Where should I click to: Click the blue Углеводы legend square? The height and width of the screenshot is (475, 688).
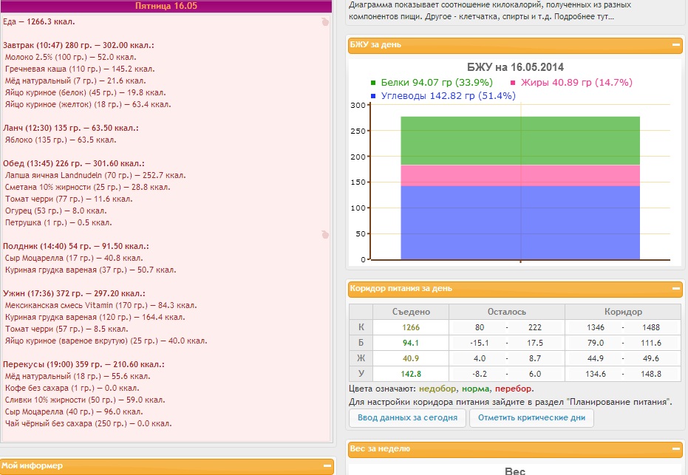pyautogui.click(x=374, y=96)
